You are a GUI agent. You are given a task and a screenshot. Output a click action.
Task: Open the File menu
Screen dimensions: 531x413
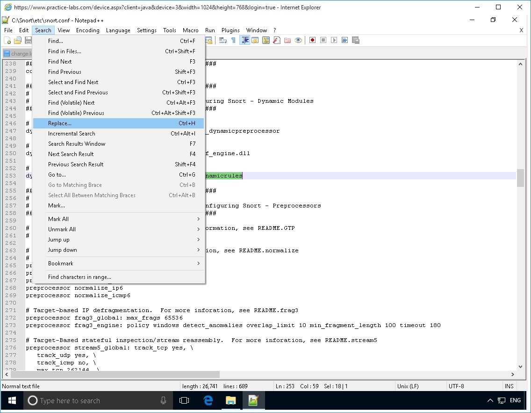click(8, 30)
